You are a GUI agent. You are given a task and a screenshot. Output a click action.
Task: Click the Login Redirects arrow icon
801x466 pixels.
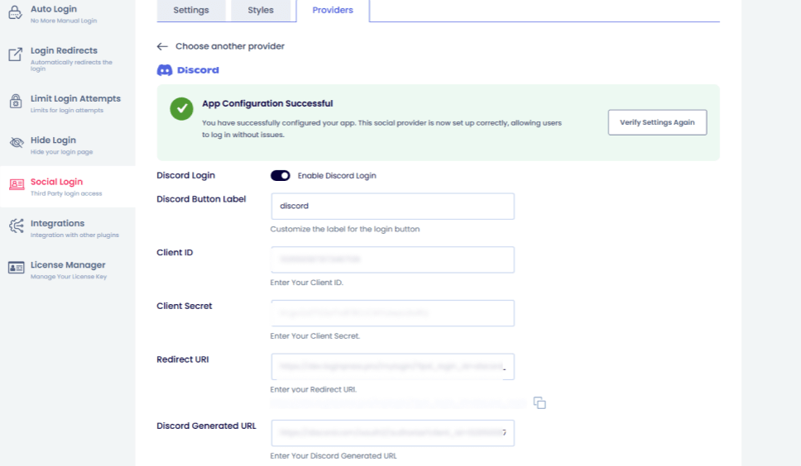point(16,54)
